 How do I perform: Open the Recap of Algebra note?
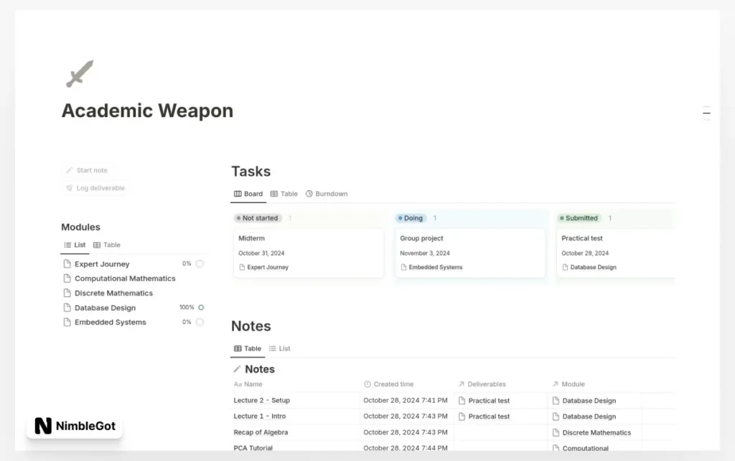(x=261, y=432)
